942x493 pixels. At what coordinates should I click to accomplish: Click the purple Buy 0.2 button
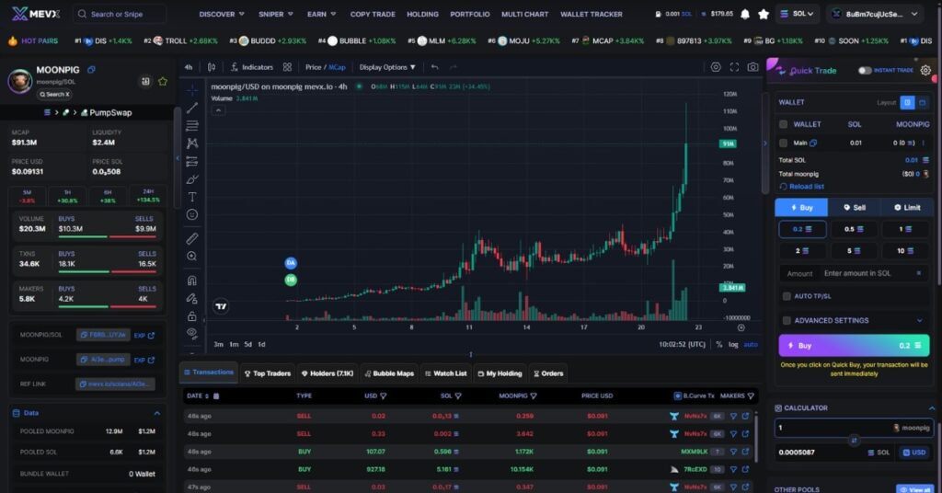(x=854, y=345)
